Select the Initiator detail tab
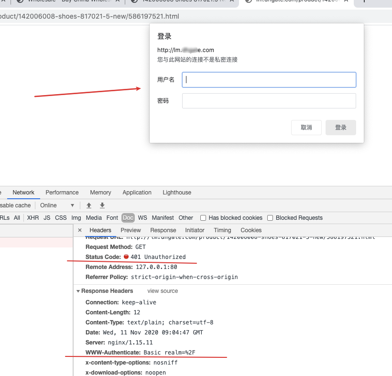This screenshot has height=376, width=392. (x=195, y=230)
